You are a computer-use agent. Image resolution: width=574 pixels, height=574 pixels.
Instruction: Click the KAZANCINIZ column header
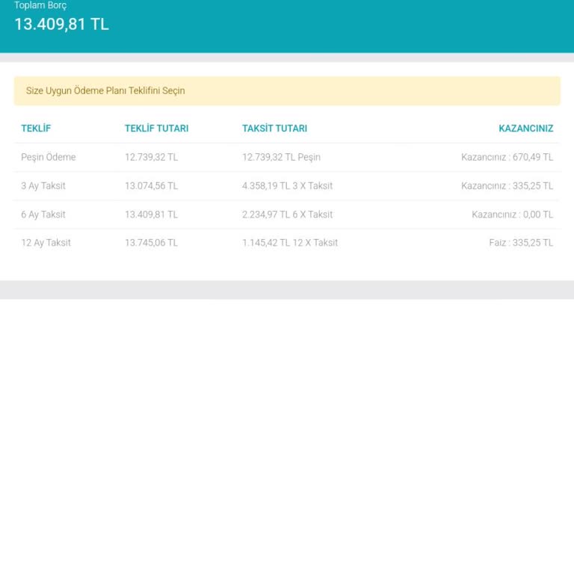525,129
